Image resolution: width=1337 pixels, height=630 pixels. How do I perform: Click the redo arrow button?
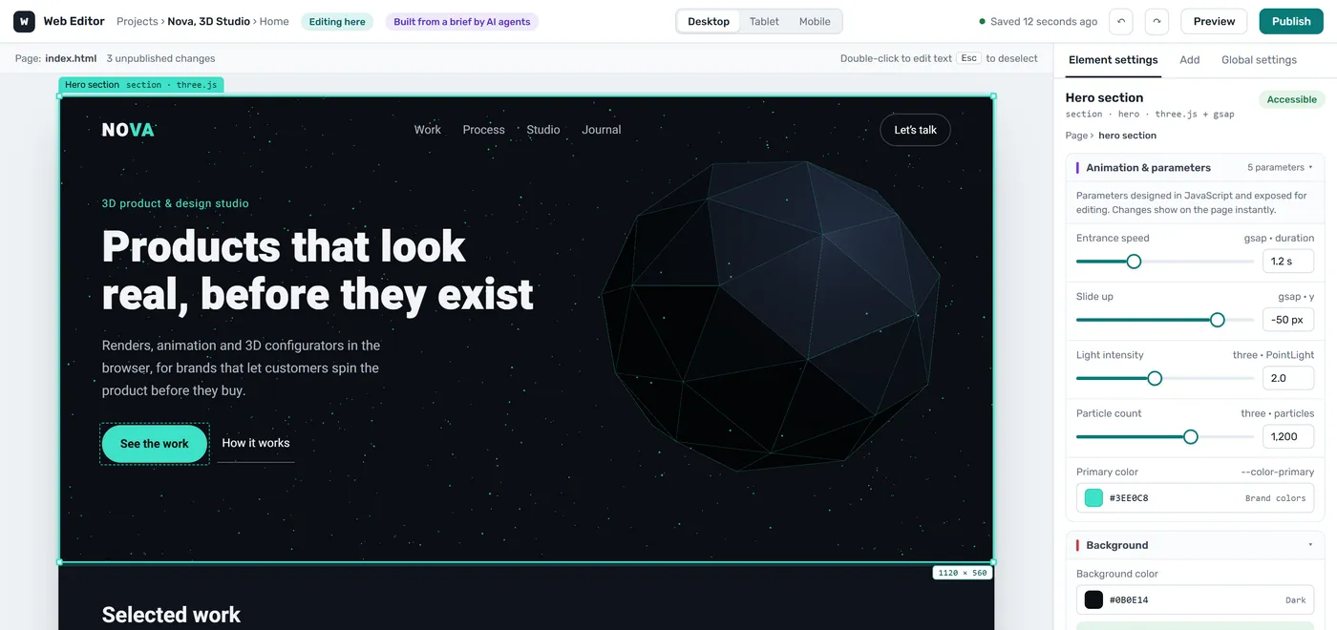pyautogui.click(x=1157, y=21)
